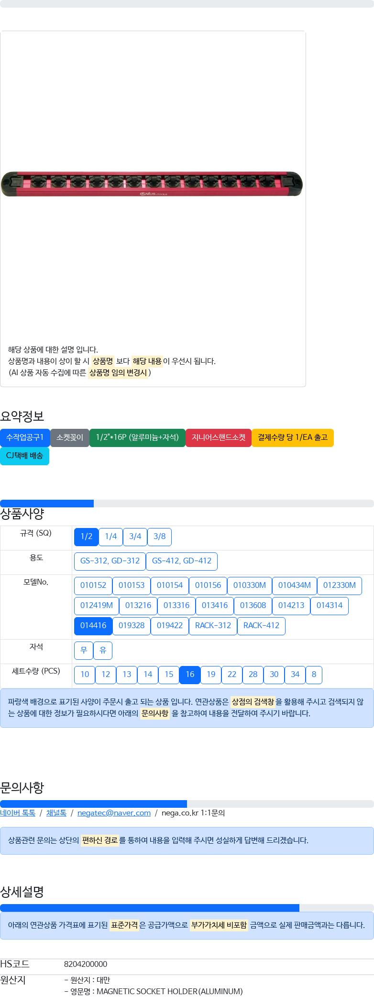374x998 pixels.
Task: Choose set quantity 22
Action: pos(232,675)
